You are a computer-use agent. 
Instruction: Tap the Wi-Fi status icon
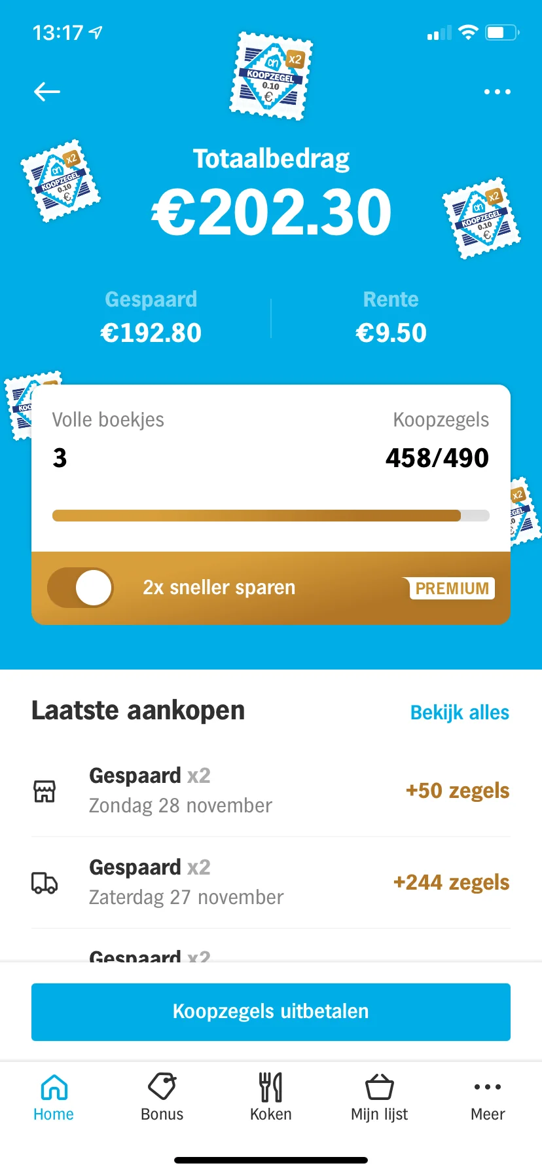click(x=468, y=32)
